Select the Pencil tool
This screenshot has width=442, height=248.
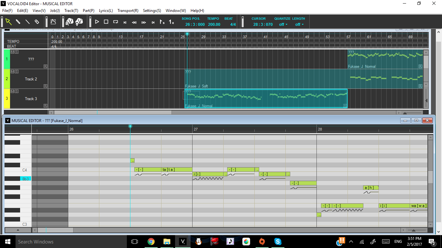pyautogui.click(x=18, y=22)
